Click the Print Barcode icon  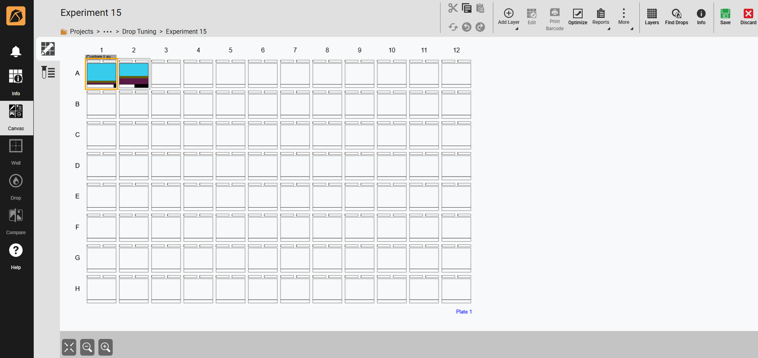point(555,19)
